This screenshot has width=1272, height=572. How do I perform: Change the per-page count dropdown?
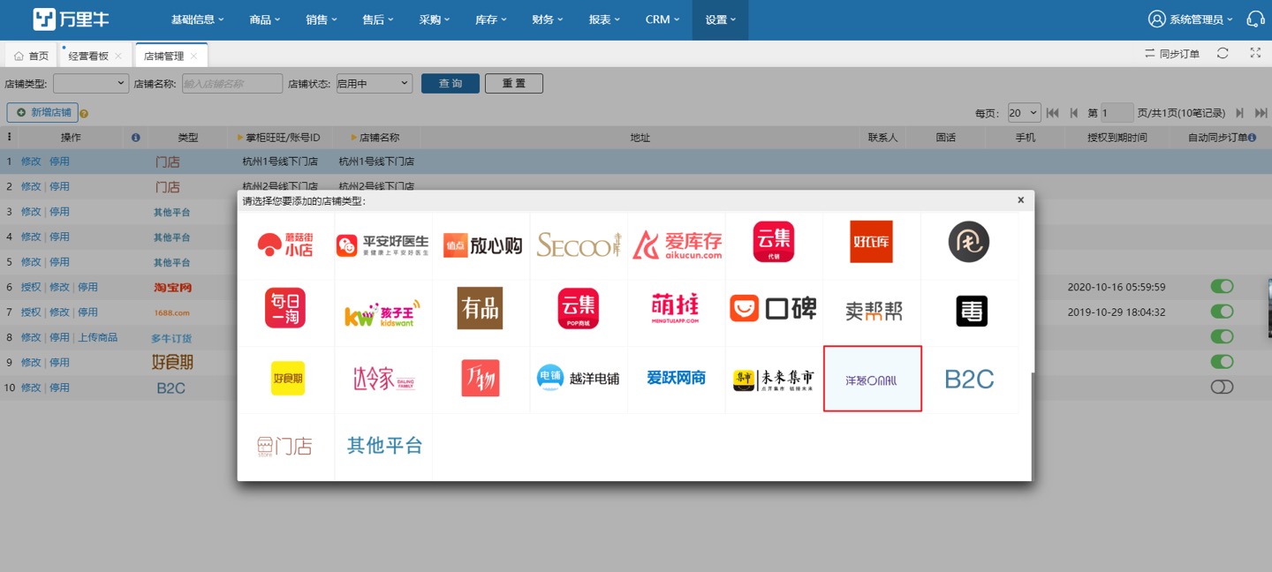point(1024,113)
